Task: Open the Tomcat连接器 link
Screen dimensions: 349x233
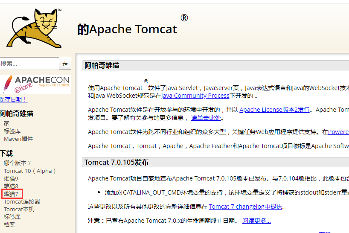Action: 22,201
